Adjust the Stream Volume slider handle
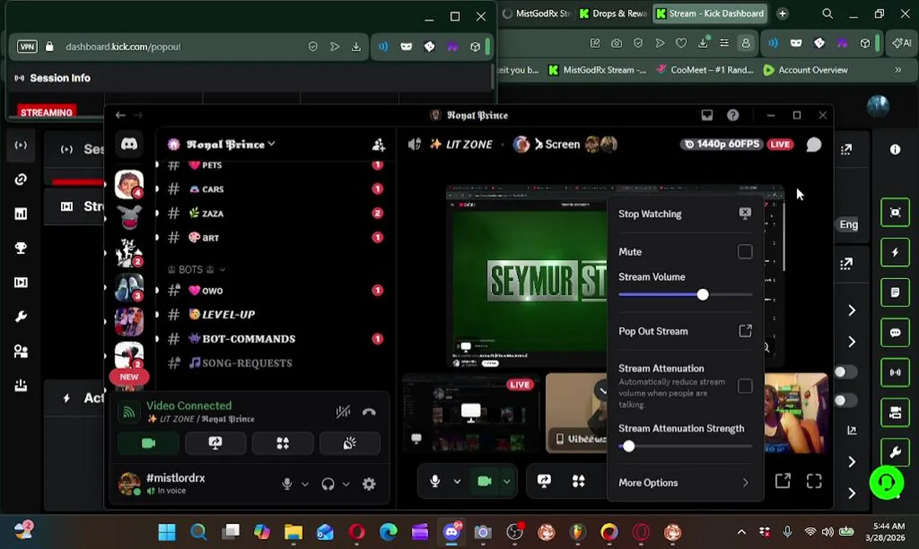The height and width of the screenshot is (549, 919). [x=702, y=294]
